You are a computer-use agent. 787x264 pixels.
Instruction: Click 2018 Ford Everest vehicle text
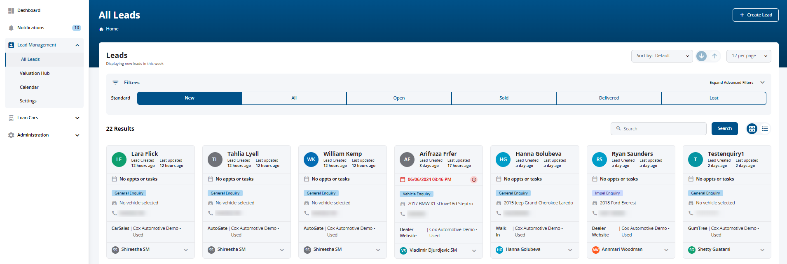(x=618, y=203)
